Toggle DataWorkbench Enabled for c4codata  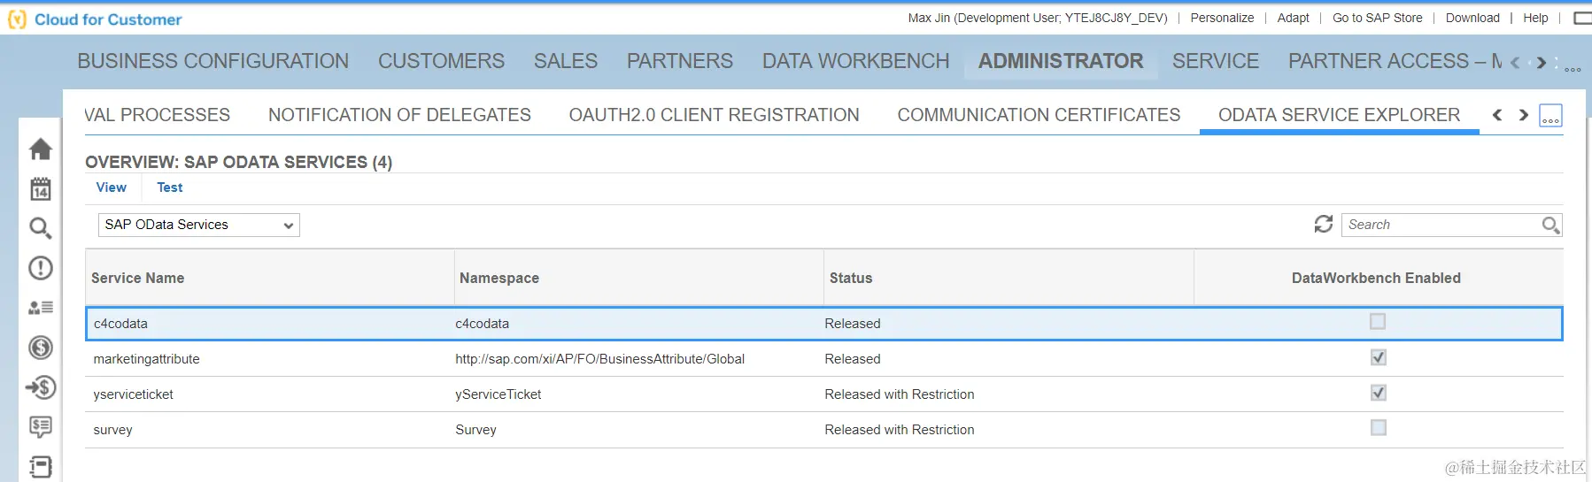[1378, 322]
